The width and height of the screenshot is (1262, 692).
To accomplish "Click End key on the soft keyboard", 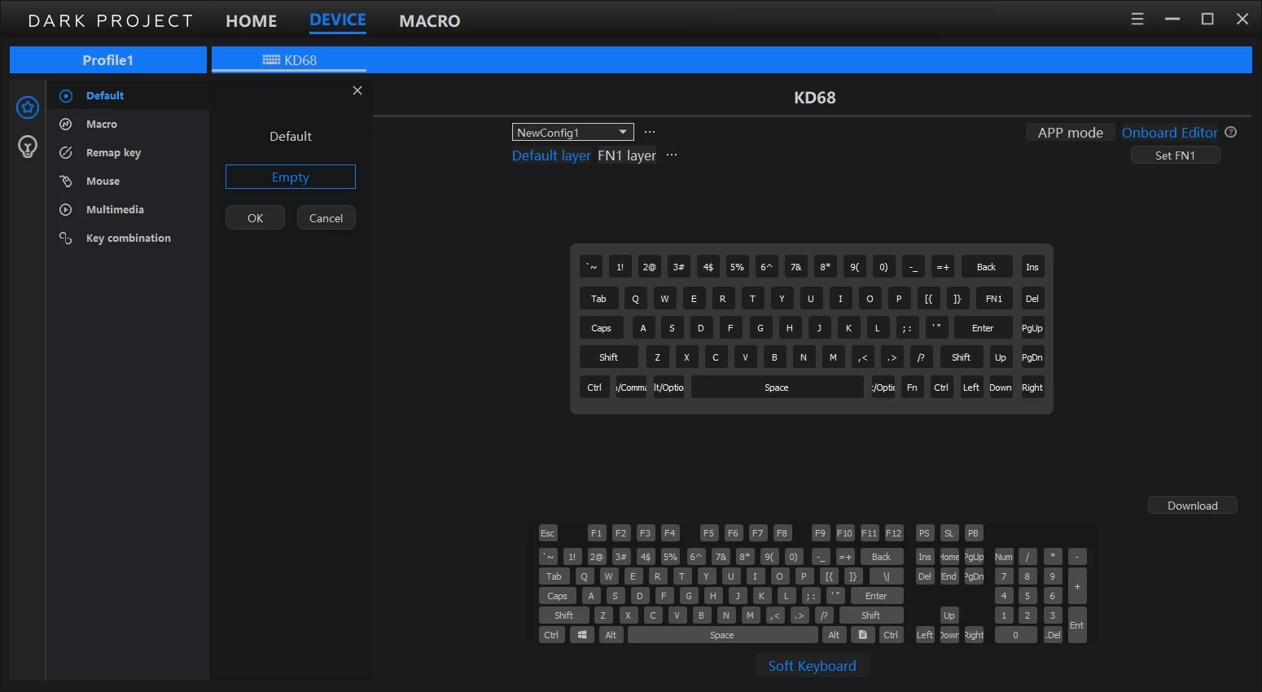I will click(x=949, y=576).
